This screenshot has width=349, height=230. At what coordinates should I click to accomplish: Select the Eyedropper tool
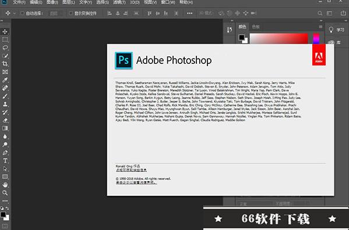5,80
